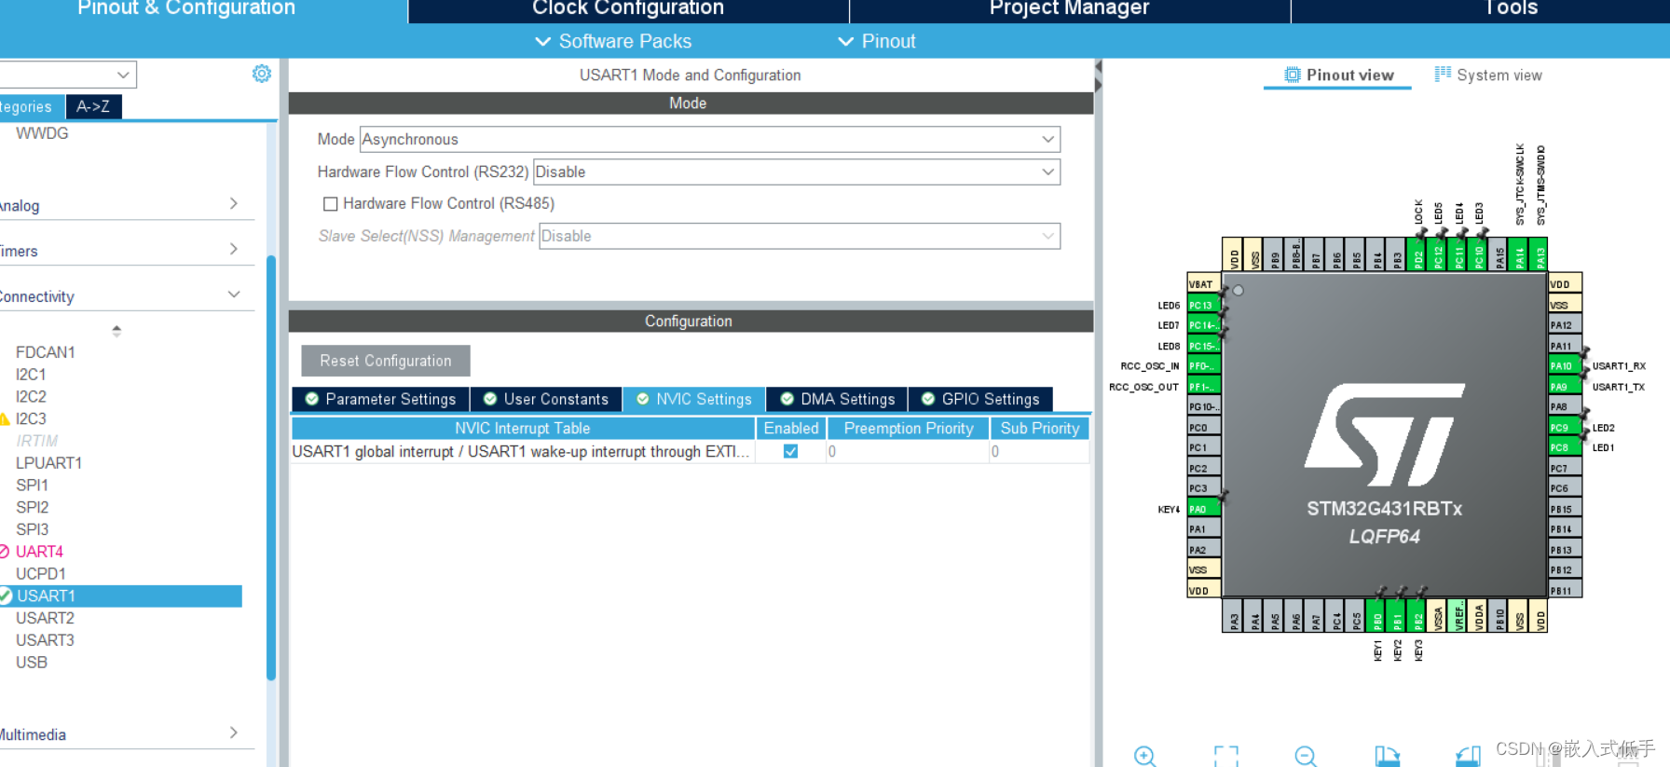Fit the chip view to the window
Viewport: 1670px width, 767px height.
(x=1226, y=756)
